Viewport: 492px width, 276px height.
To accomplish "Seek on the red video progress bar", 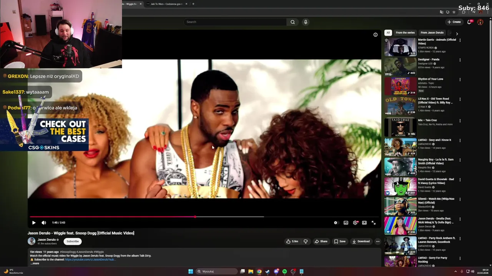I will pos(204,217).
